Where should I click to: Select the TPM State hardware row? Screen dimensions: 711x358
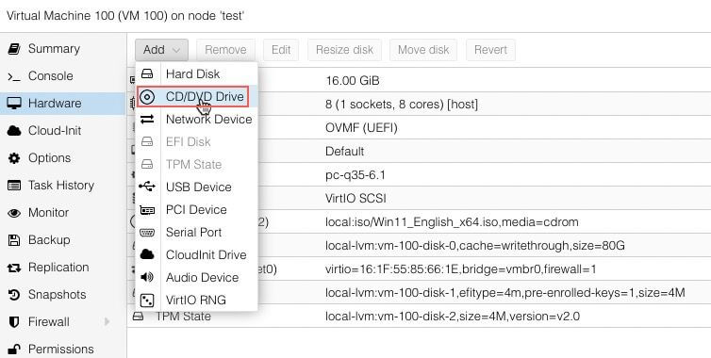click(419, 316)
